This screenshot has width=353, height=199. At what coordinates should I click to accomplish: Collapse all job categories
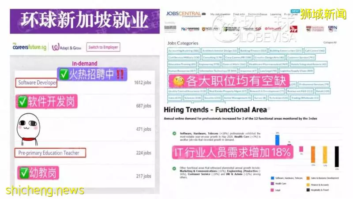[330, 42]
